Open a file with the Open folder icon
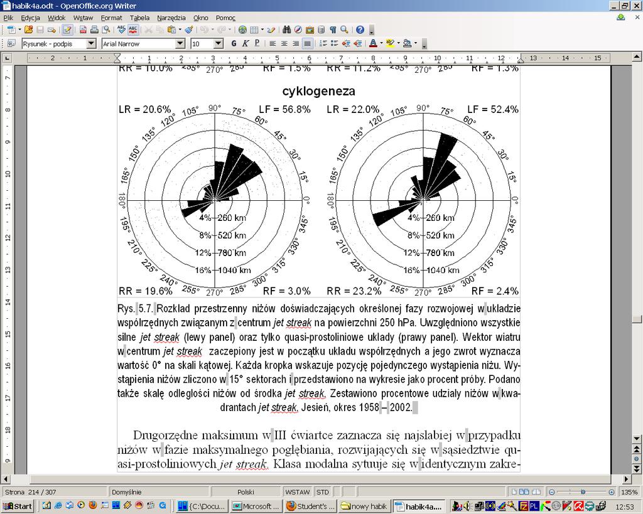This screenshot has height=514, width=643. click(x=28, y=29)
